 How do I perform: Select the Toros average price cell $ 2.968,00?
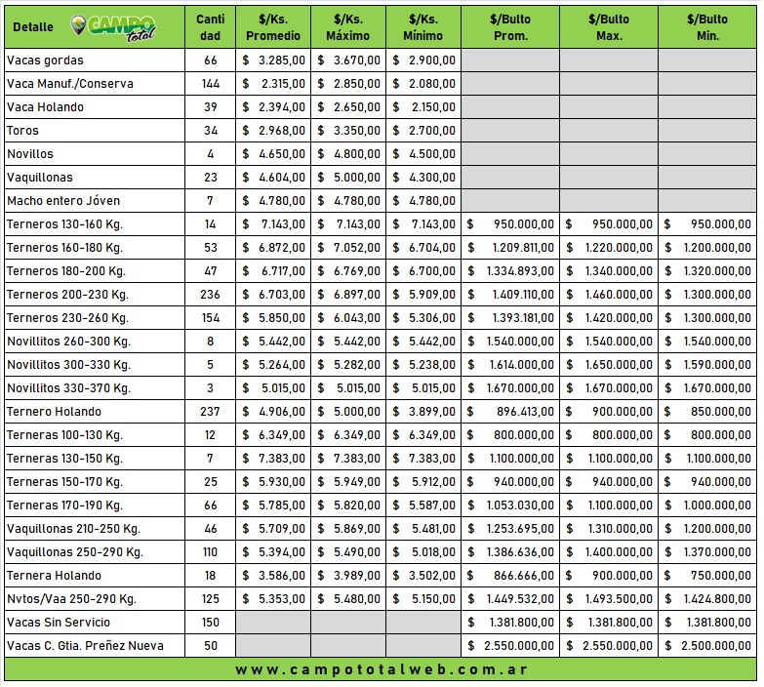pyautogui.click(x=273, y=131)
